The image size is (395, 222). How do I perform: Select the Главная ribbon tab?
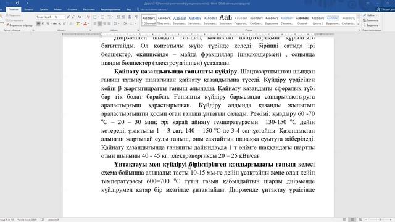pyautogui.click(x=14, y=10)
